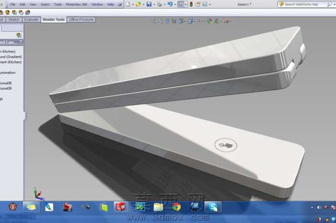Screen dimensions: 336x223
Task: Switch to the Office Products tab
Action: point(81,20)
